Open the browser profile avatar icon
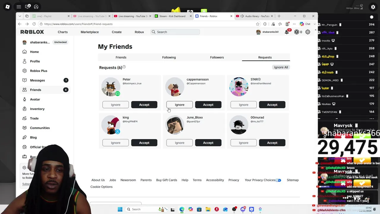The height and width of the screenshot is (214, 380). [x=287, y=24]
